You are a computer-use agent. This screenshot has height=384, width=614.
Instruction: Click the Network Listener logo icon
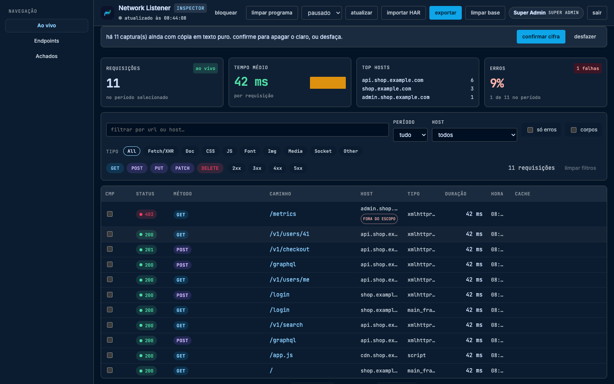click(107, 13)
